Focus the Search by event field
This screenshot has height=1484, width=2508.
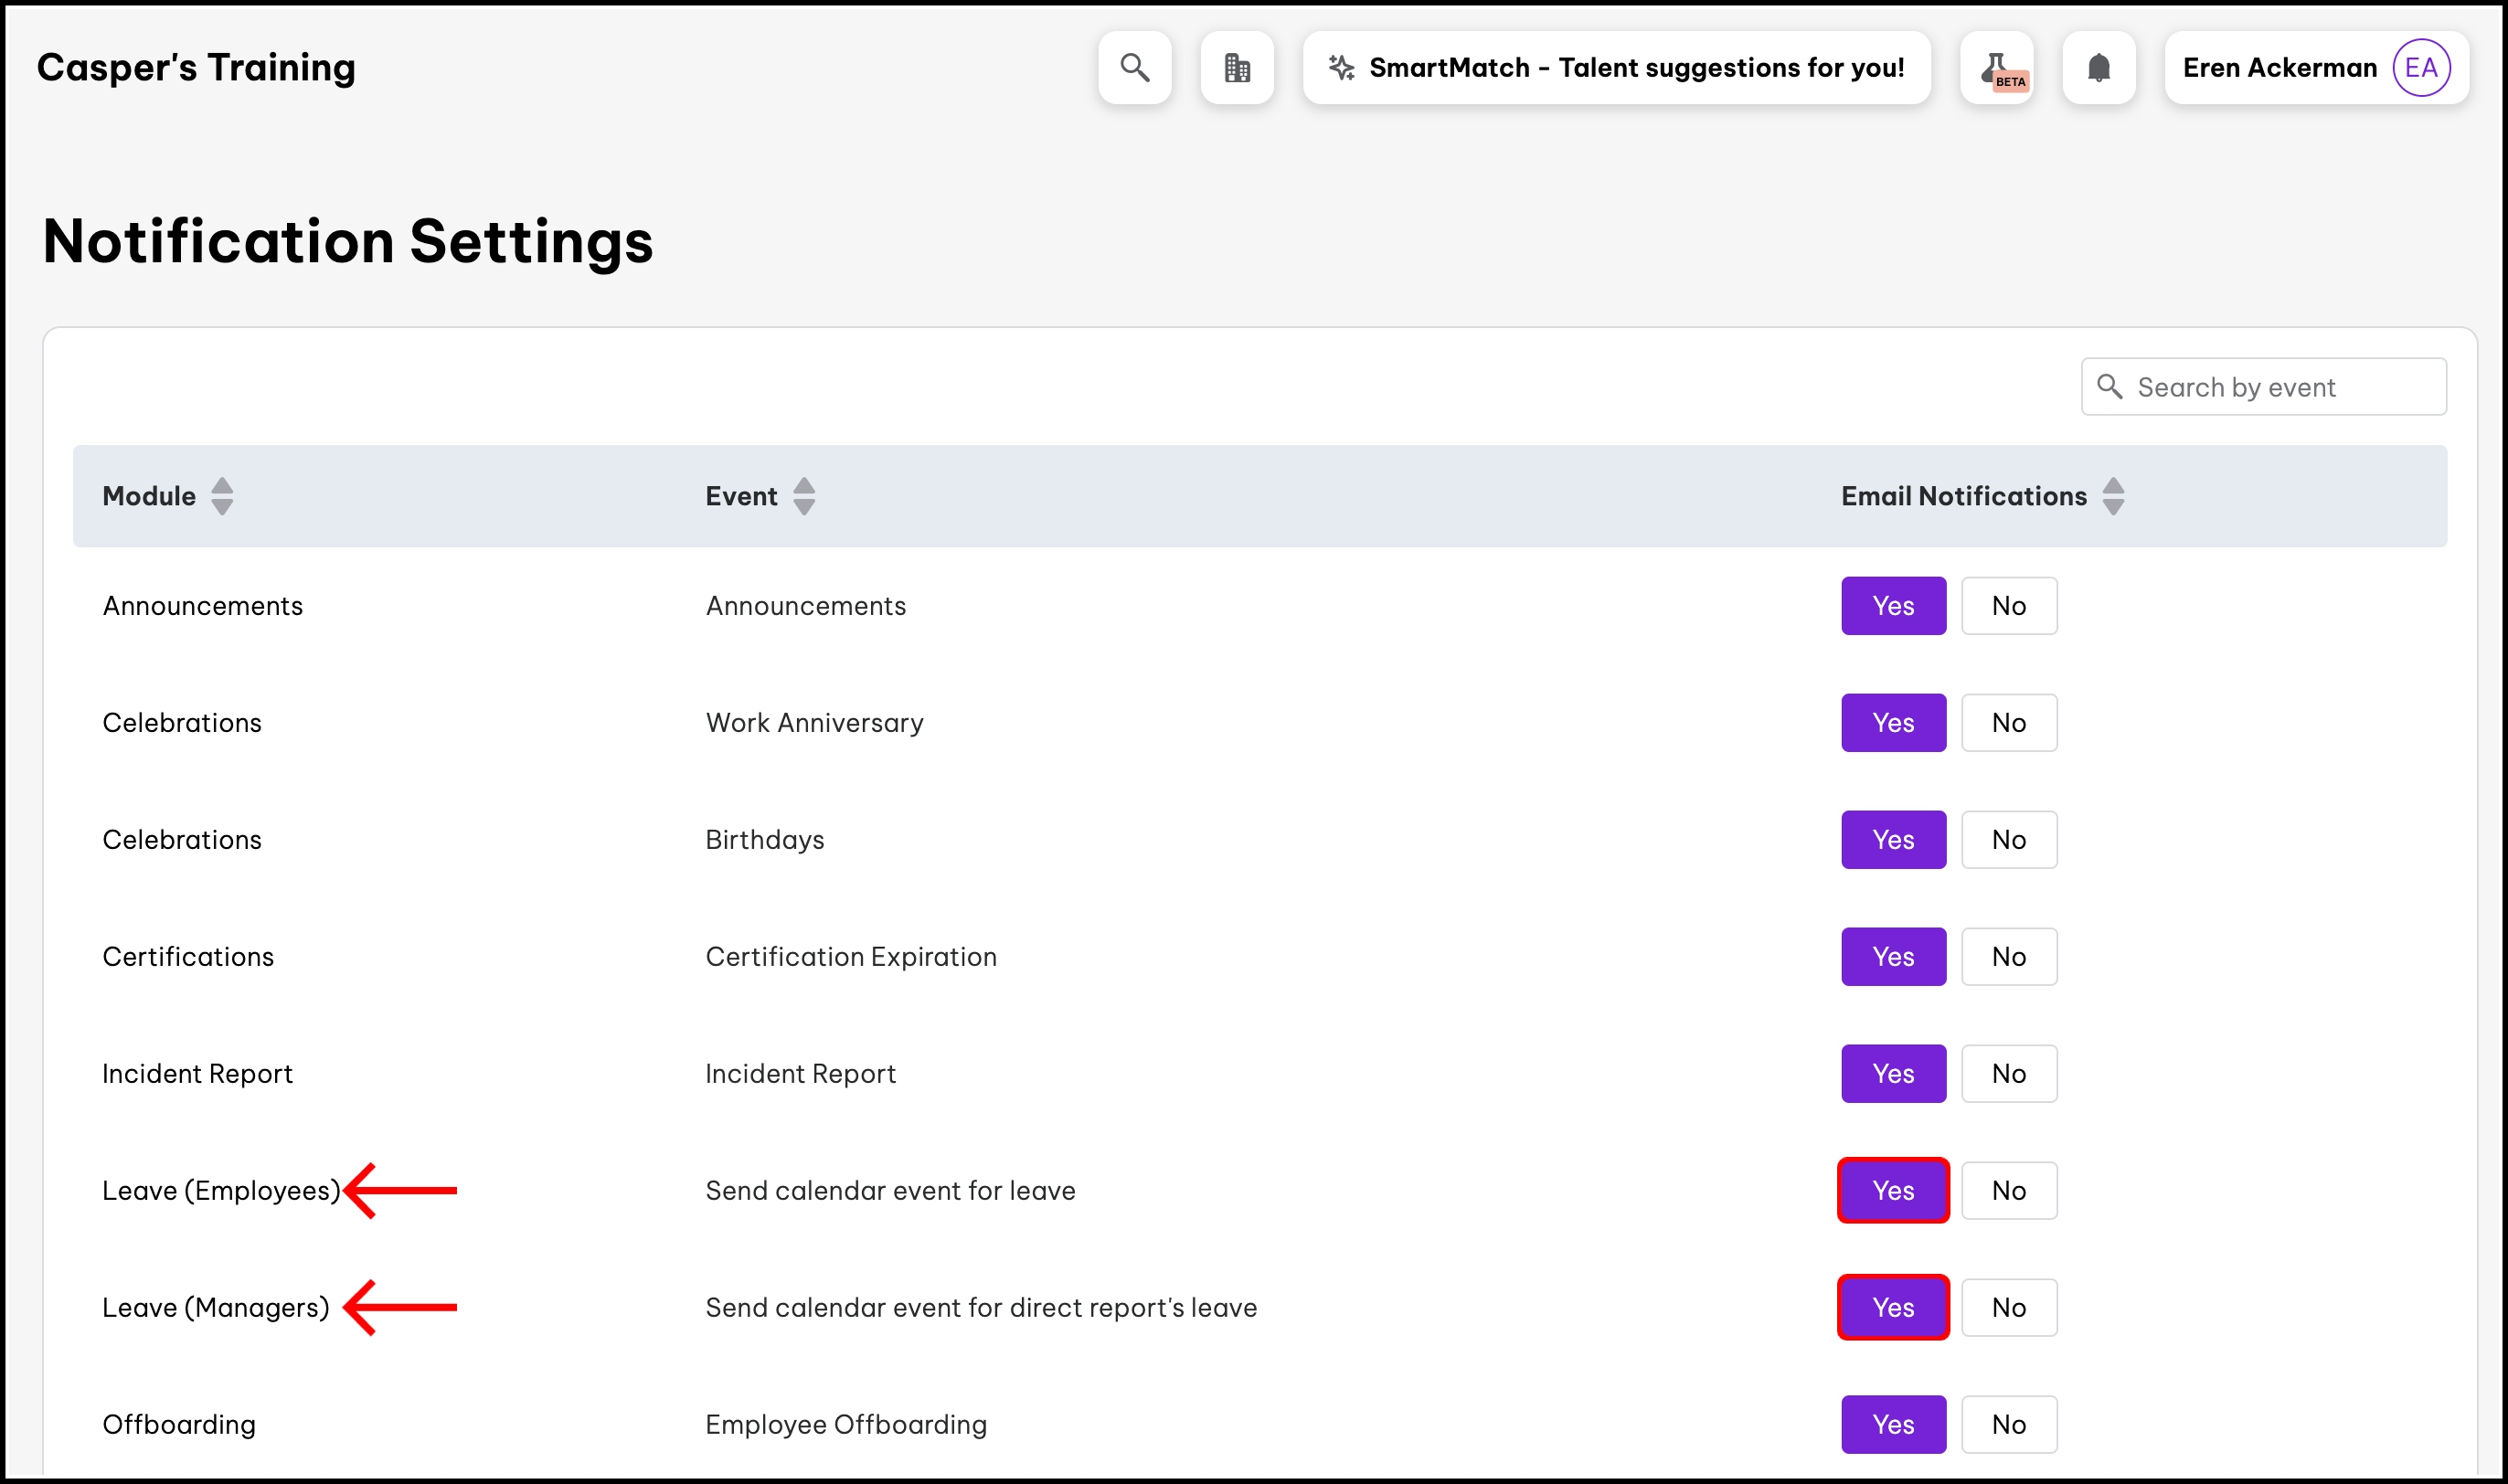point(2280,387)
